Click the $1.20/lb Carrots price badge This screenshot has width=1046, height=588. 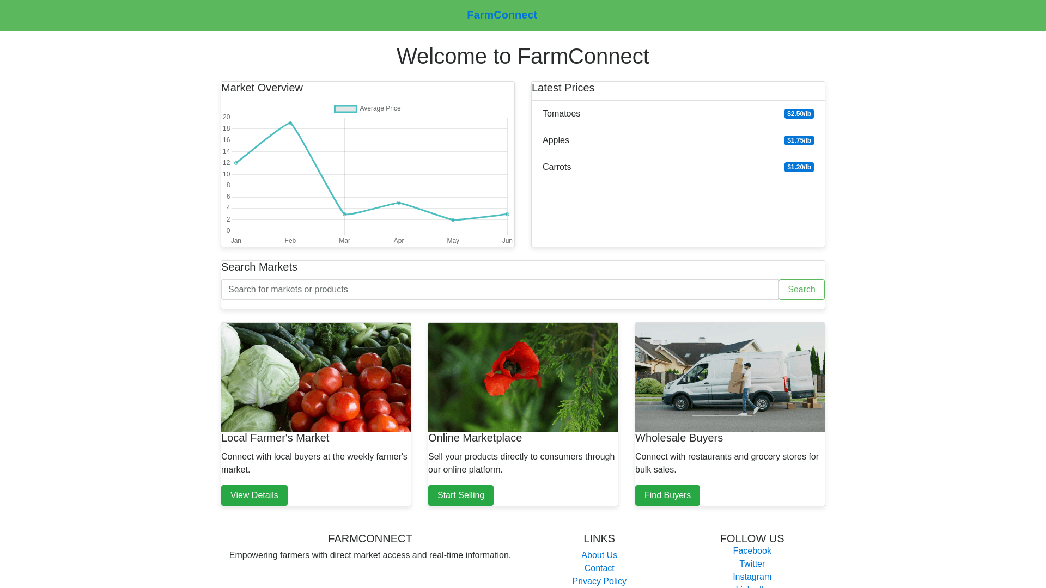799,167
